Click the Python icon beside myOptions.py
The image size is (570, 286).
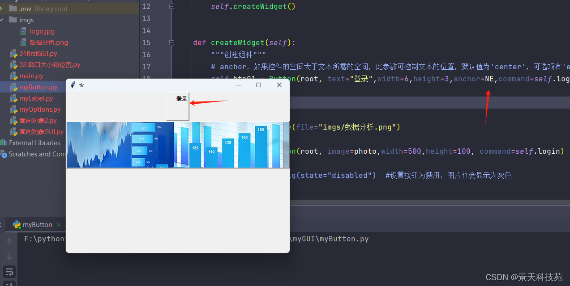(x=13, y=109)
